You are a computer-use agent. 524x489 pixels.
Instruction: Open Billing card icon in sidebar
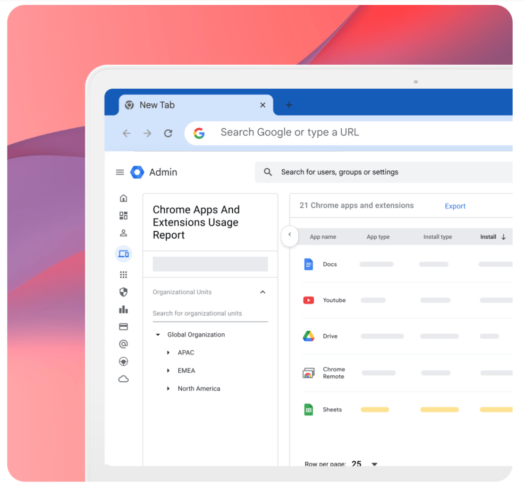tap(123, 327)
